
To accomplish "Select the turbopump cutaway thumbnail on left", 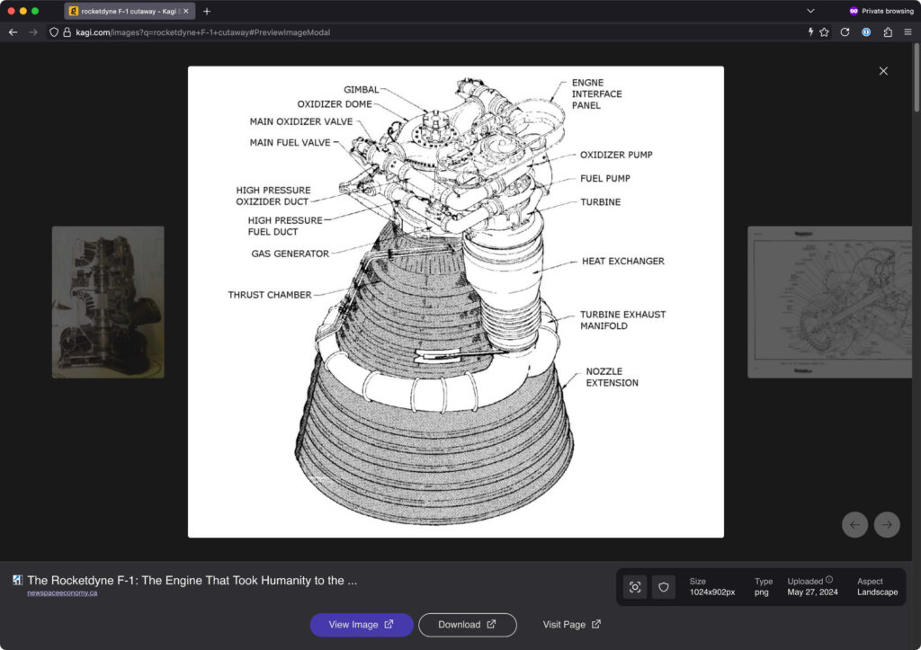I will pos(108,302).
